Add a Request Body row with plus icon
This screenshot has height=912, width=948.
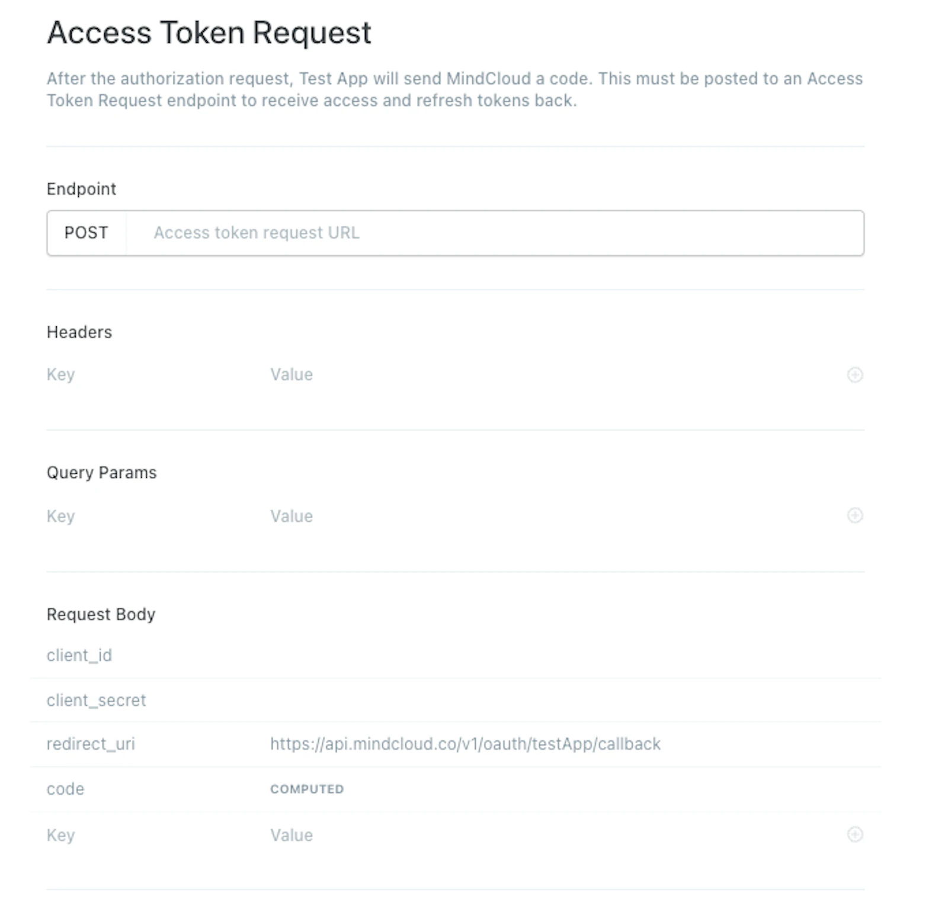(854, 834)
